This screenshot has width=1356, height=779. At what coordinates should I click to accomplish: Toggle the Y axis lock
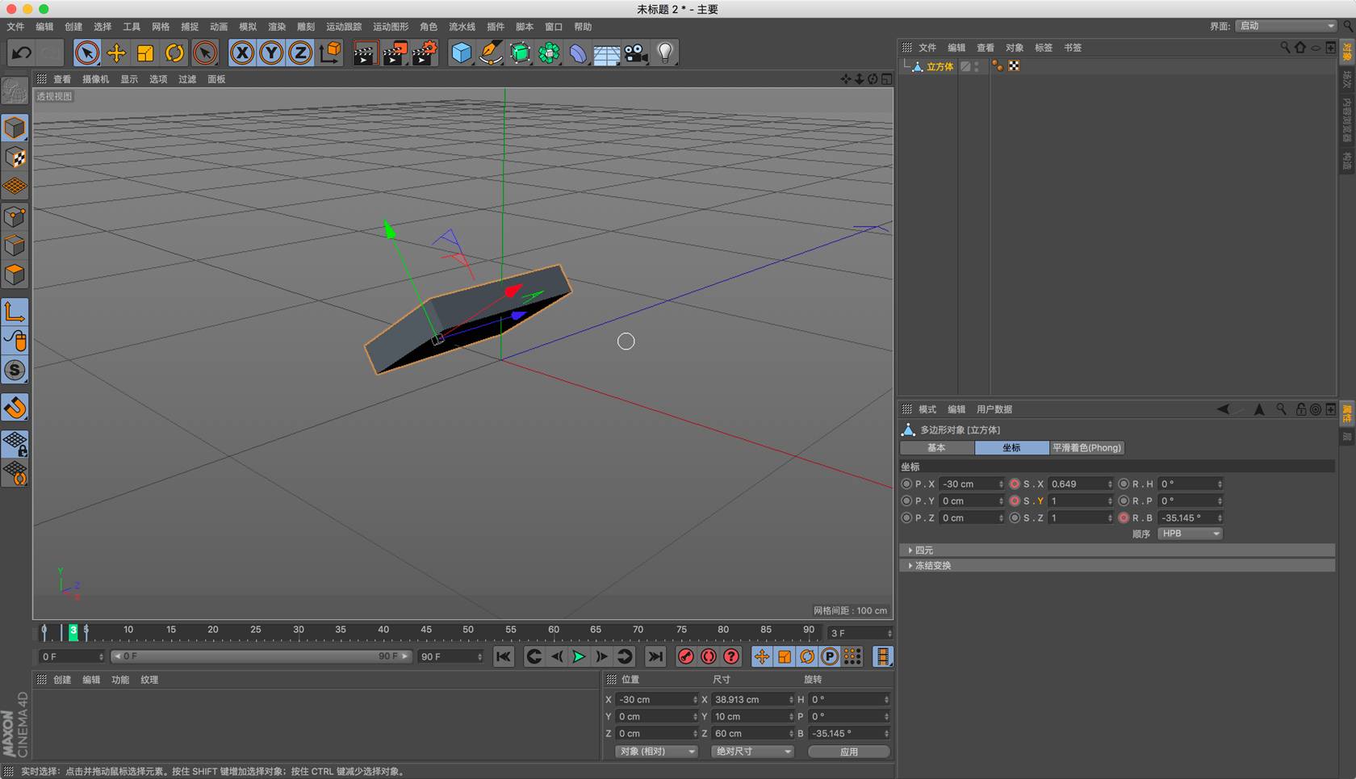pyautogui.click(x=271, y=53)
